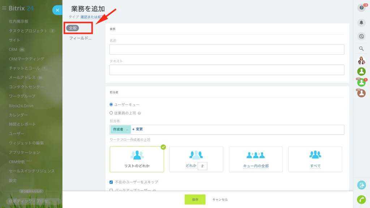
Task: Select the すべて all-users icon card
Action: (x=315, y=159)
